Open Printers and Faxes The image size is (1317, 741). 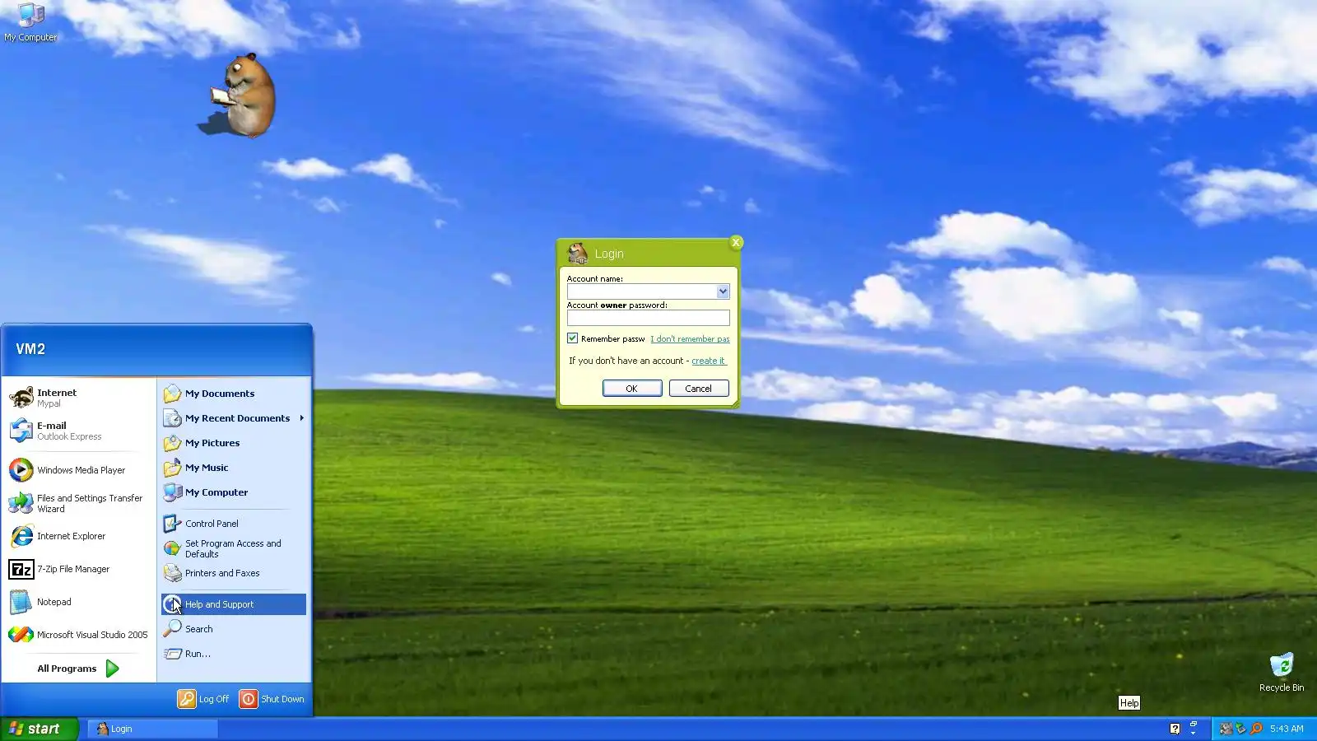(234, 573)
